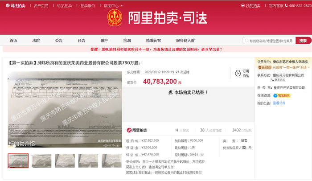Select the third thumbnail image
The height and width of the screenshot is (181, 312).
pos(65,160)
